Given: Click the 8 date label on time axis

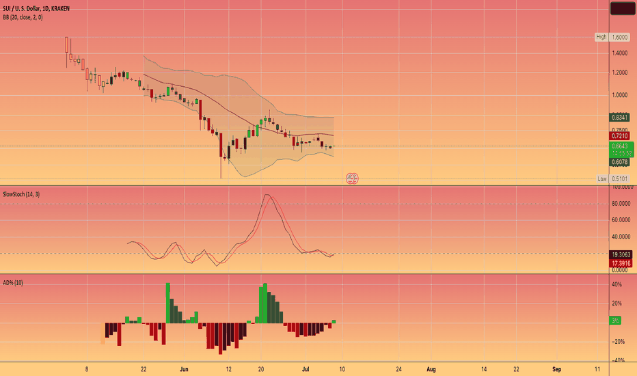Looking at the screenshot, I should point(87,369).
